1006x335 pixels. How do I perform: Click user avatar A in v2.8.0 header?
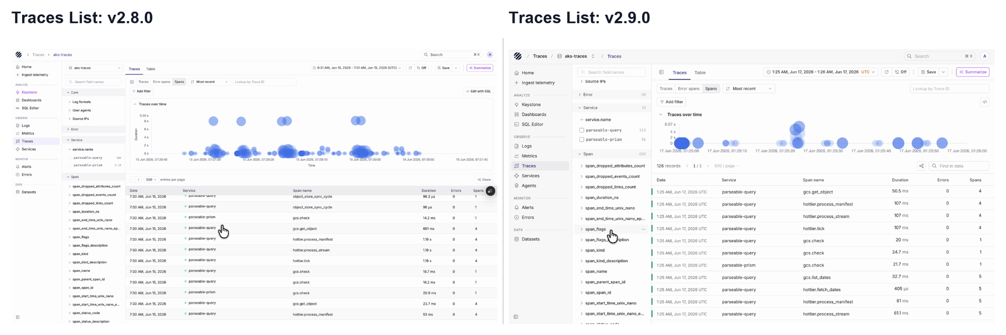490,54
